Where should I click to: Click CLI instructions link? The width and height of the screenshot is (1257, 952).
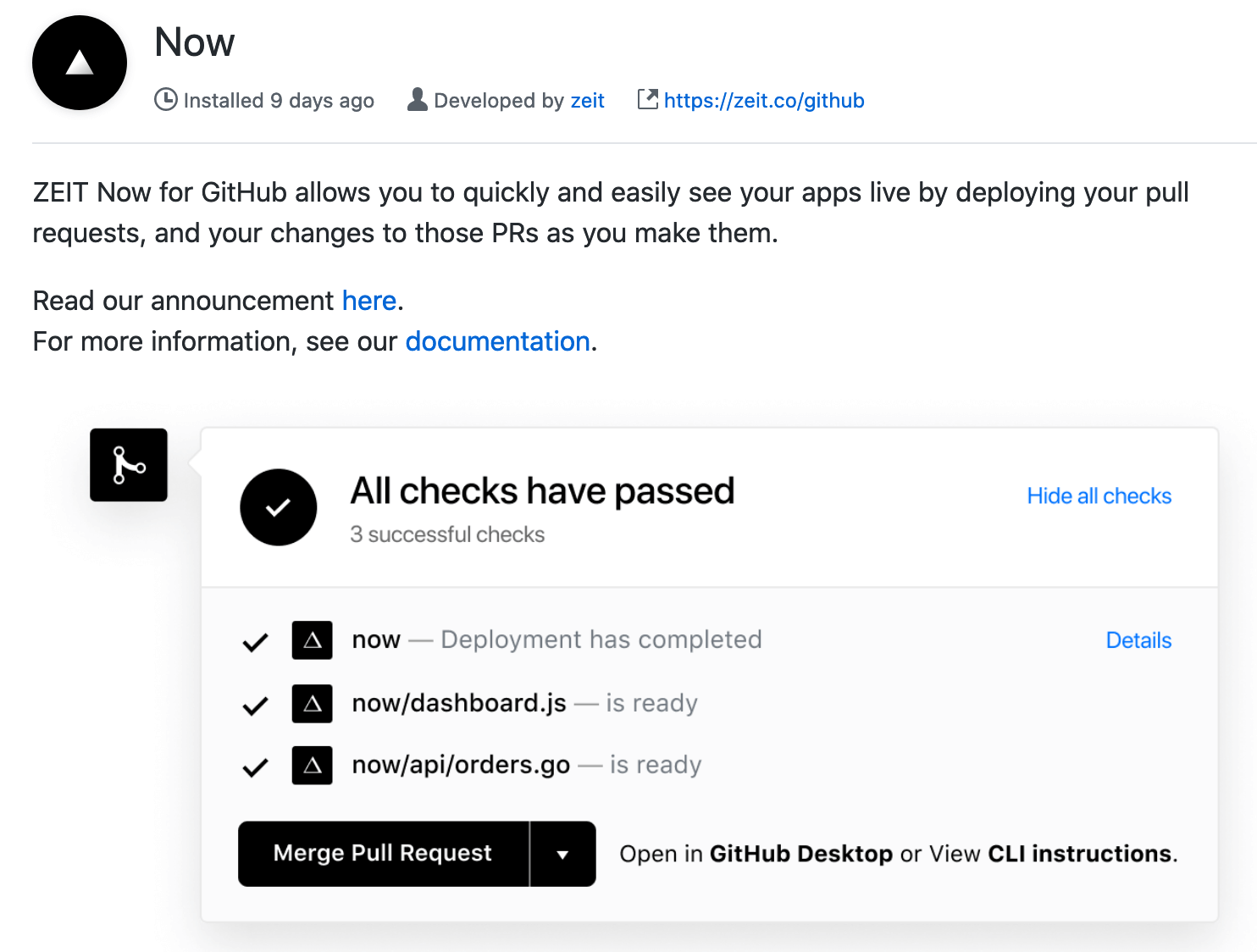[x=1080, y=854]
